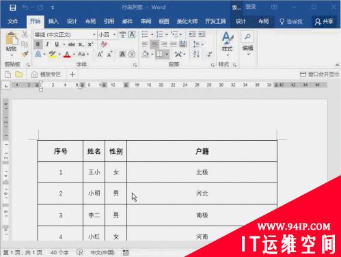Click the red font color swatch
The width and height of the screenshot is (341, 257).
[x=67, y=54]
